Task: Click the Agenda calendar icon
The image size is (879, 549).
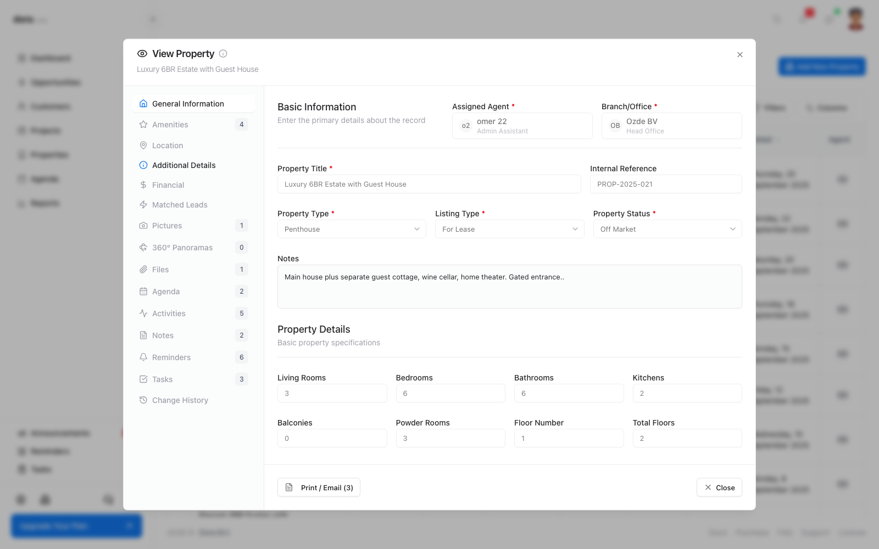Action: [x=143, y=292]
